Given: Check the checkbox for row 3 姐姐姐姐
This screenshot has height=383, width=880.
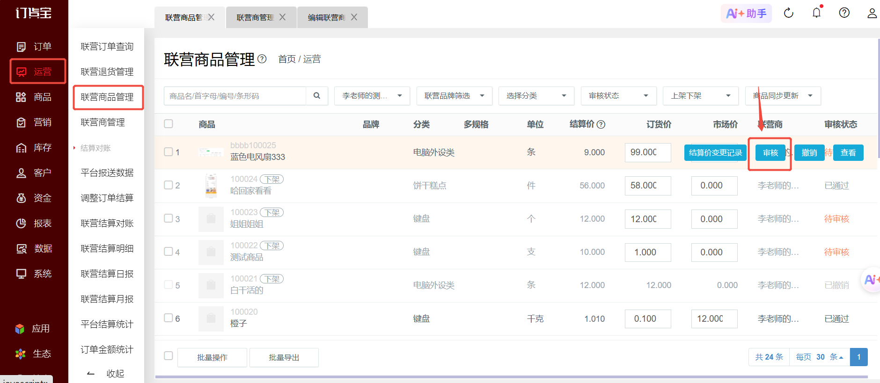Looking at the screenshot, I should (169, 218).
